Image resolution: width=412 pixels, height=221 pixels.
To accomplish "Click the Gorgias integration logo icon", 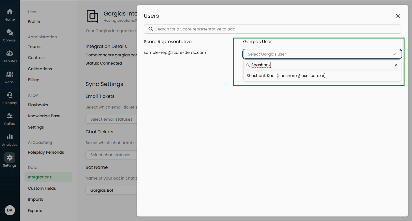I will coord(92,16).
